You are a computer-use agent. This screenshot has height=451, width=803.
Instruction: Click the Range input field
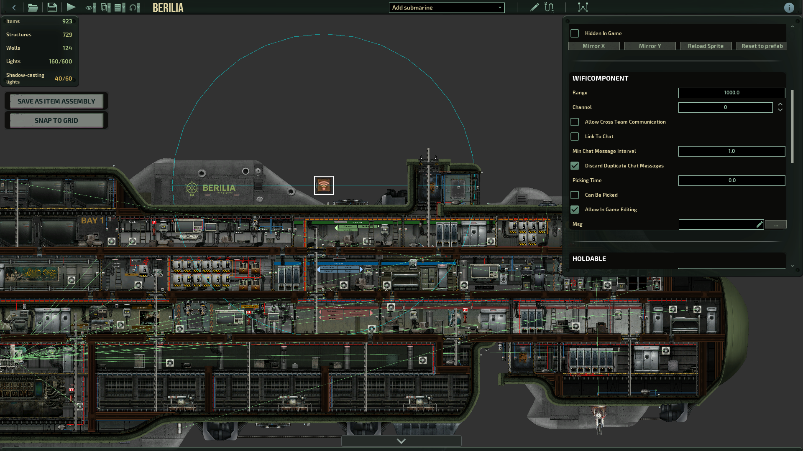pos(731,93)
